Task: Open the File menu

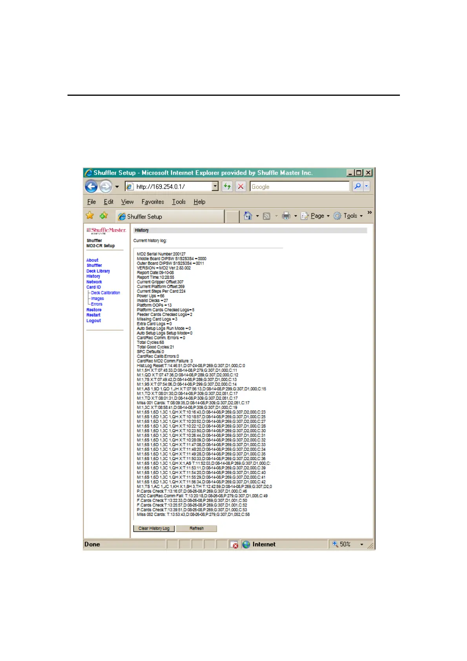Action: [91, 202]
